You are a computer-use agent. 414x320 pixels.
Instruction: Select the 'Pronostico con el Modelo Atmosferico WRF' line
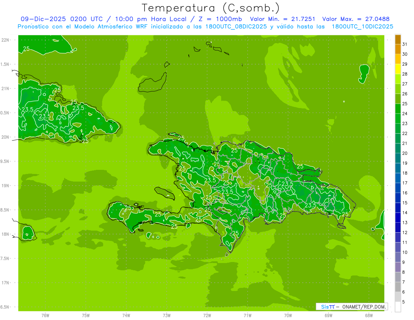pos(83,26)
